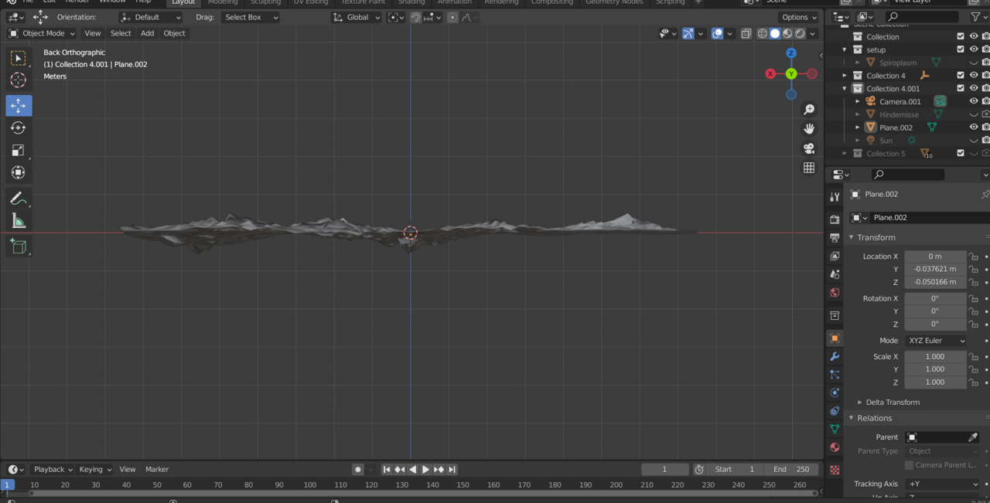Select the Select Box tool in toolbar

19,58
